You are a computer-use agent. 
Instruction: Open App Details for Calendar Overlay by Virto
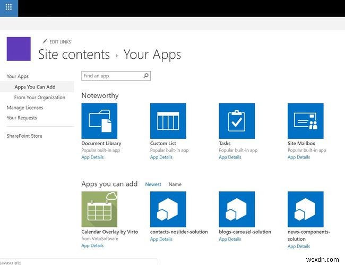pyautogui.click(x=92, y=245)
